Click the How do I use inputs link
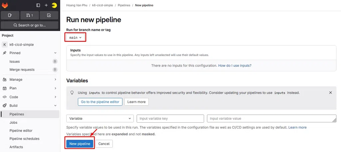 click(x=235, y=65)
